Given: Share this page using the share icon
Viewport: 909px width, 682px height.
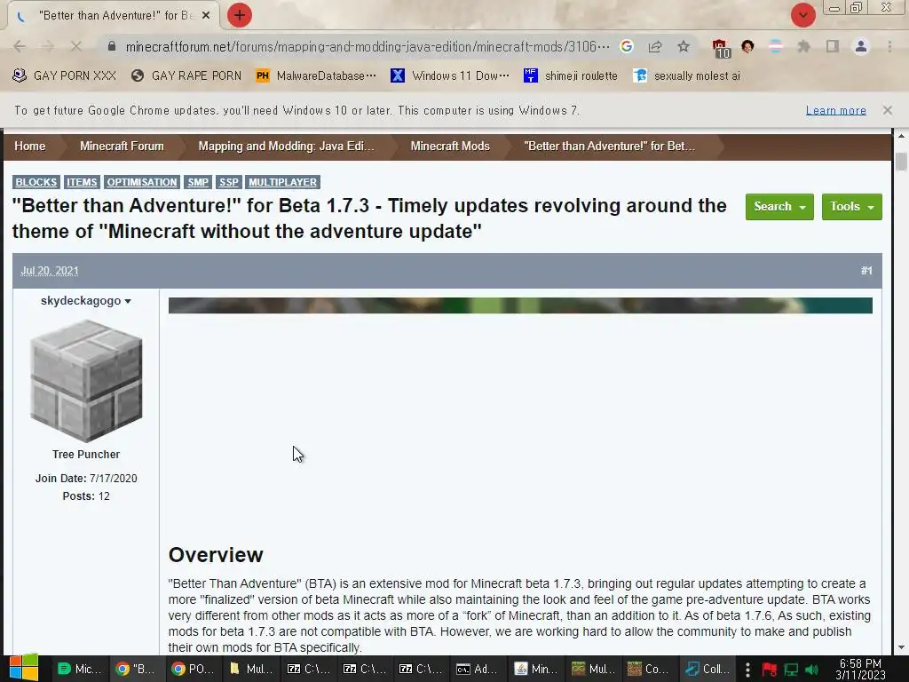Looking at the screenshot, I should click(655, 46).
